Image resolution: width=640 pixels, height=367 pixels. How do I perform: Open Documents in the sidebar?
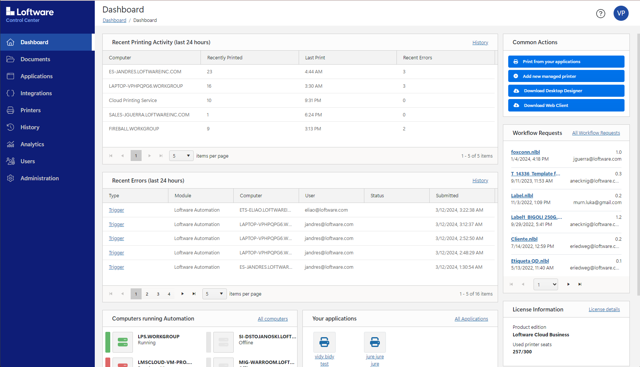tap(35, 59)
